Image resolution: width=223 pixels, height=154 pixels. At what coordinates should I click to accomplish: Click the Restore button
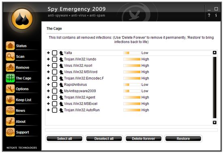pyautogui.click(x=183, y=139)
